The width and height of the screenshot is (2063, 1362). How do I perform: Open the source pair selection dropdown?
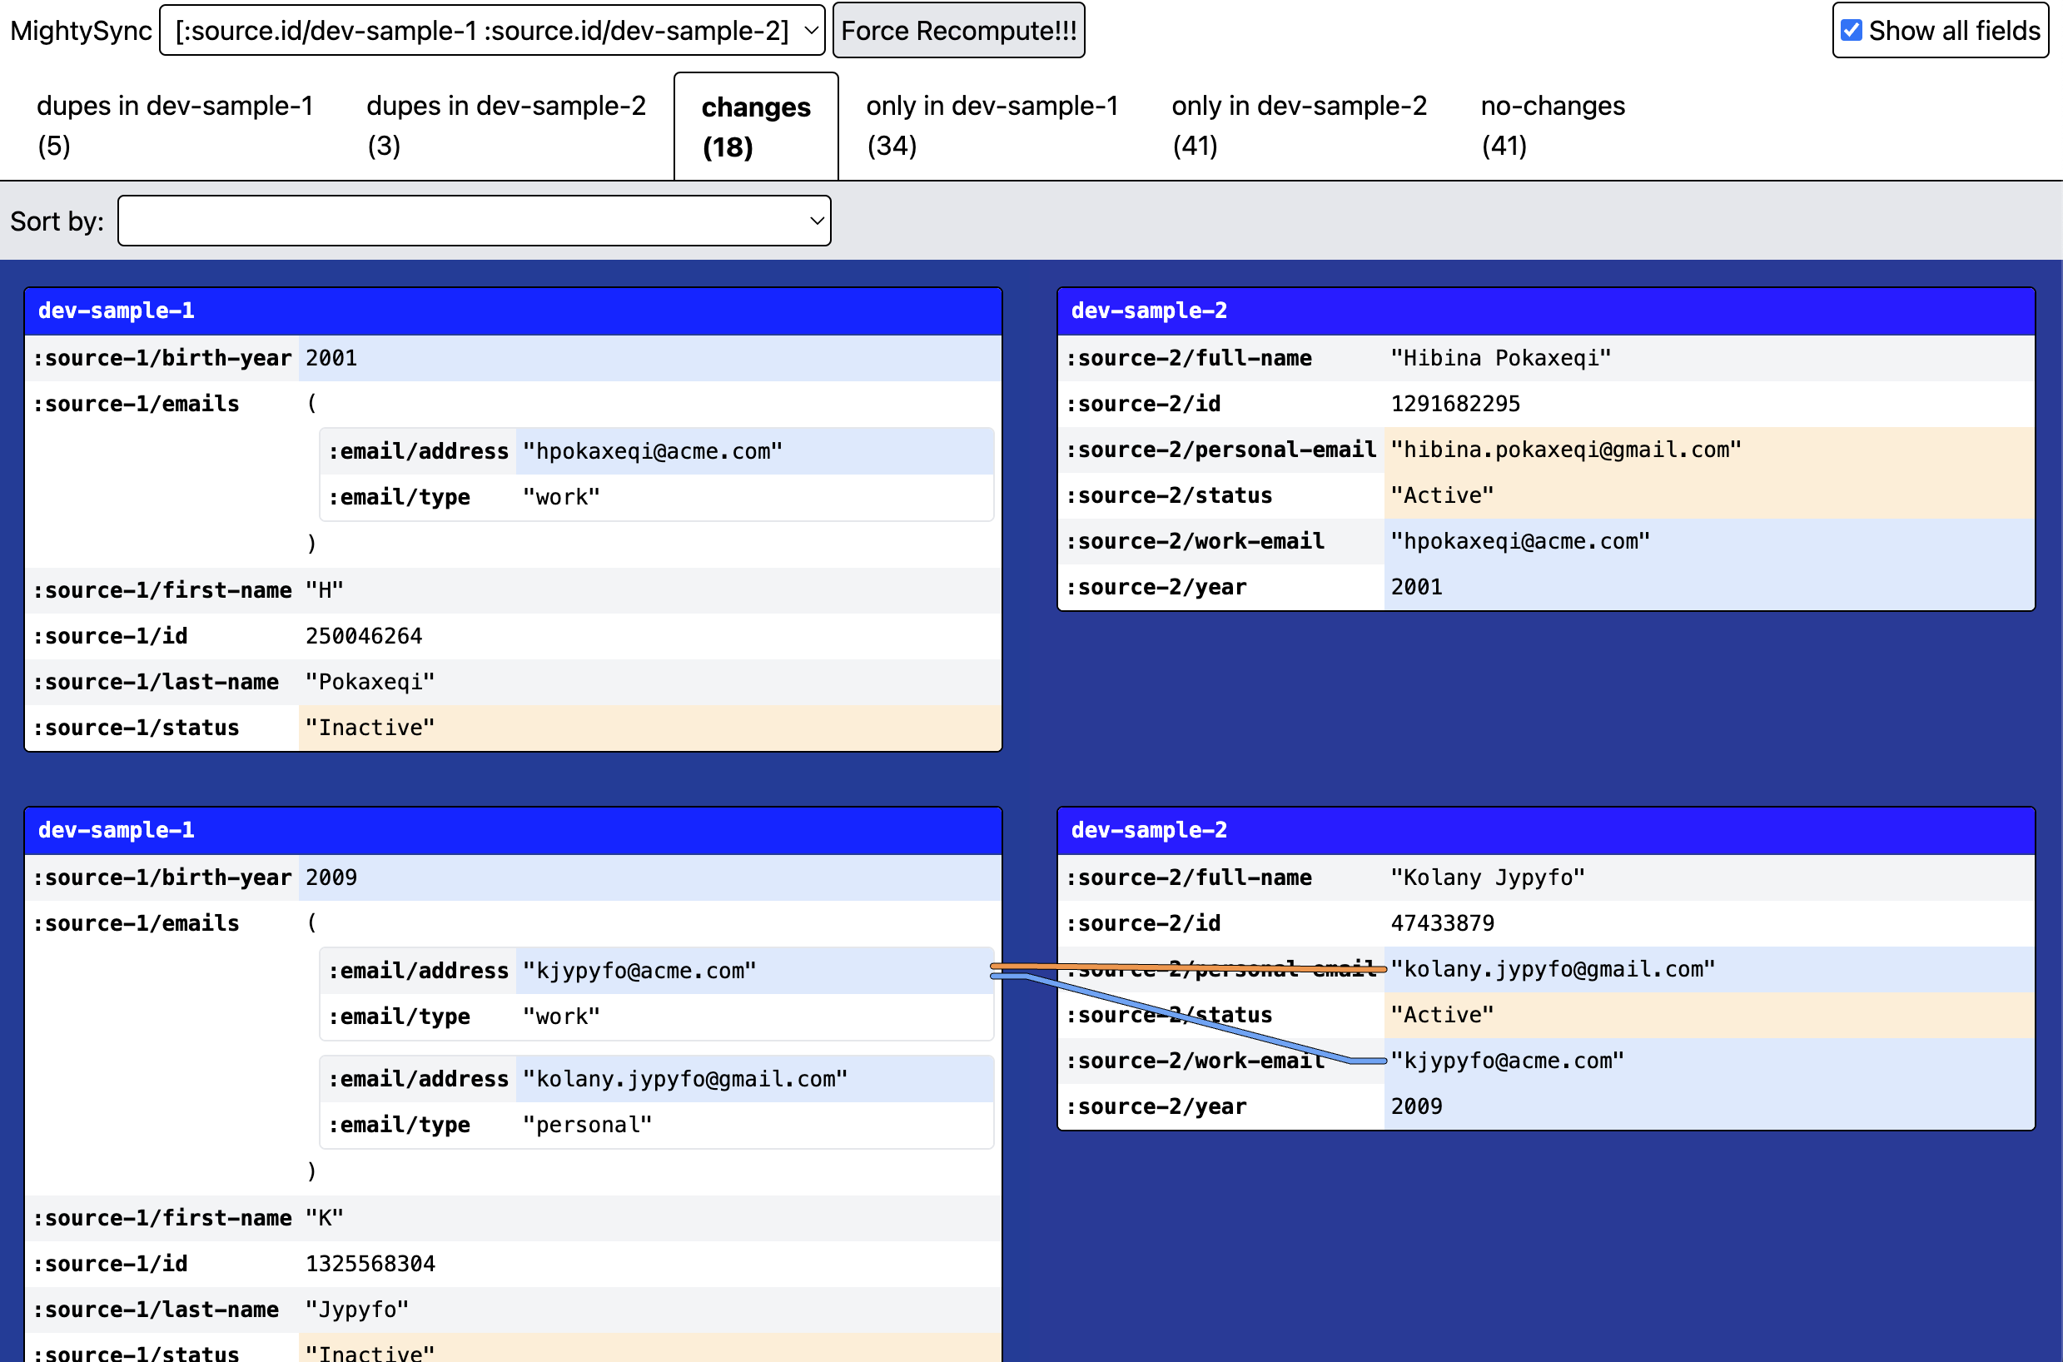pyautogui.click(x=492, y=31)
